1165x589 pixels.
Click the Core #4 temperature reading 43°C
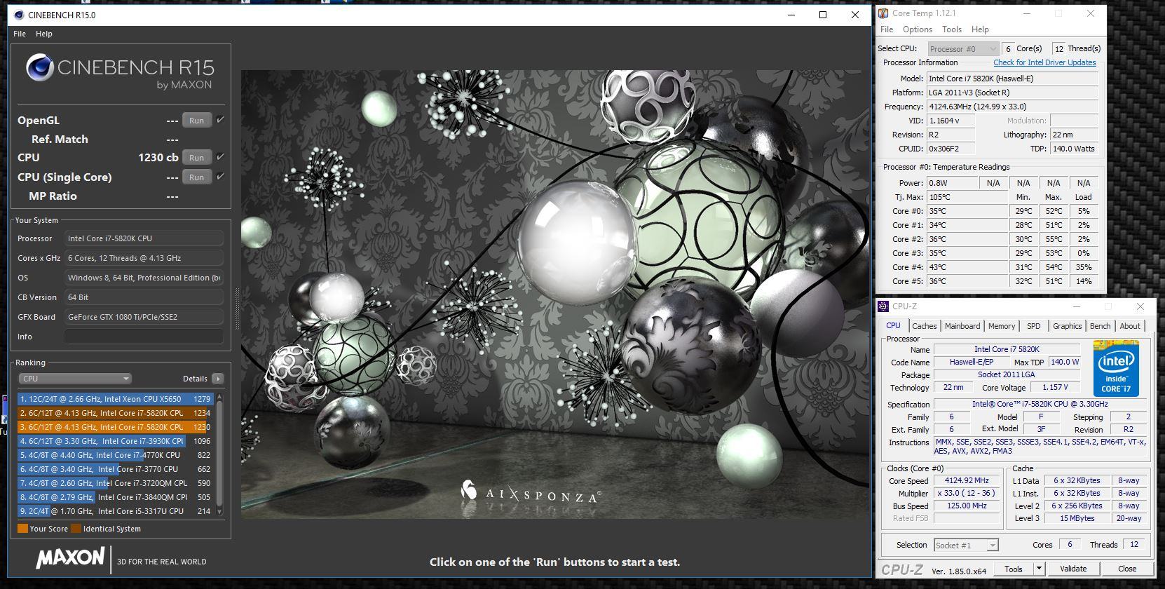click(x=967, y=267)
